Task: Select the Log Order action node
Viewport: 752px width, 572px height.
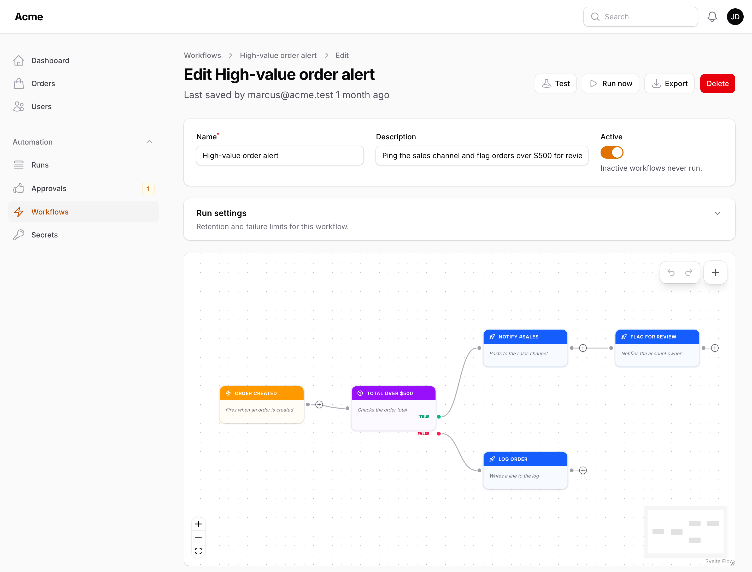Action: tap(525, 470)
